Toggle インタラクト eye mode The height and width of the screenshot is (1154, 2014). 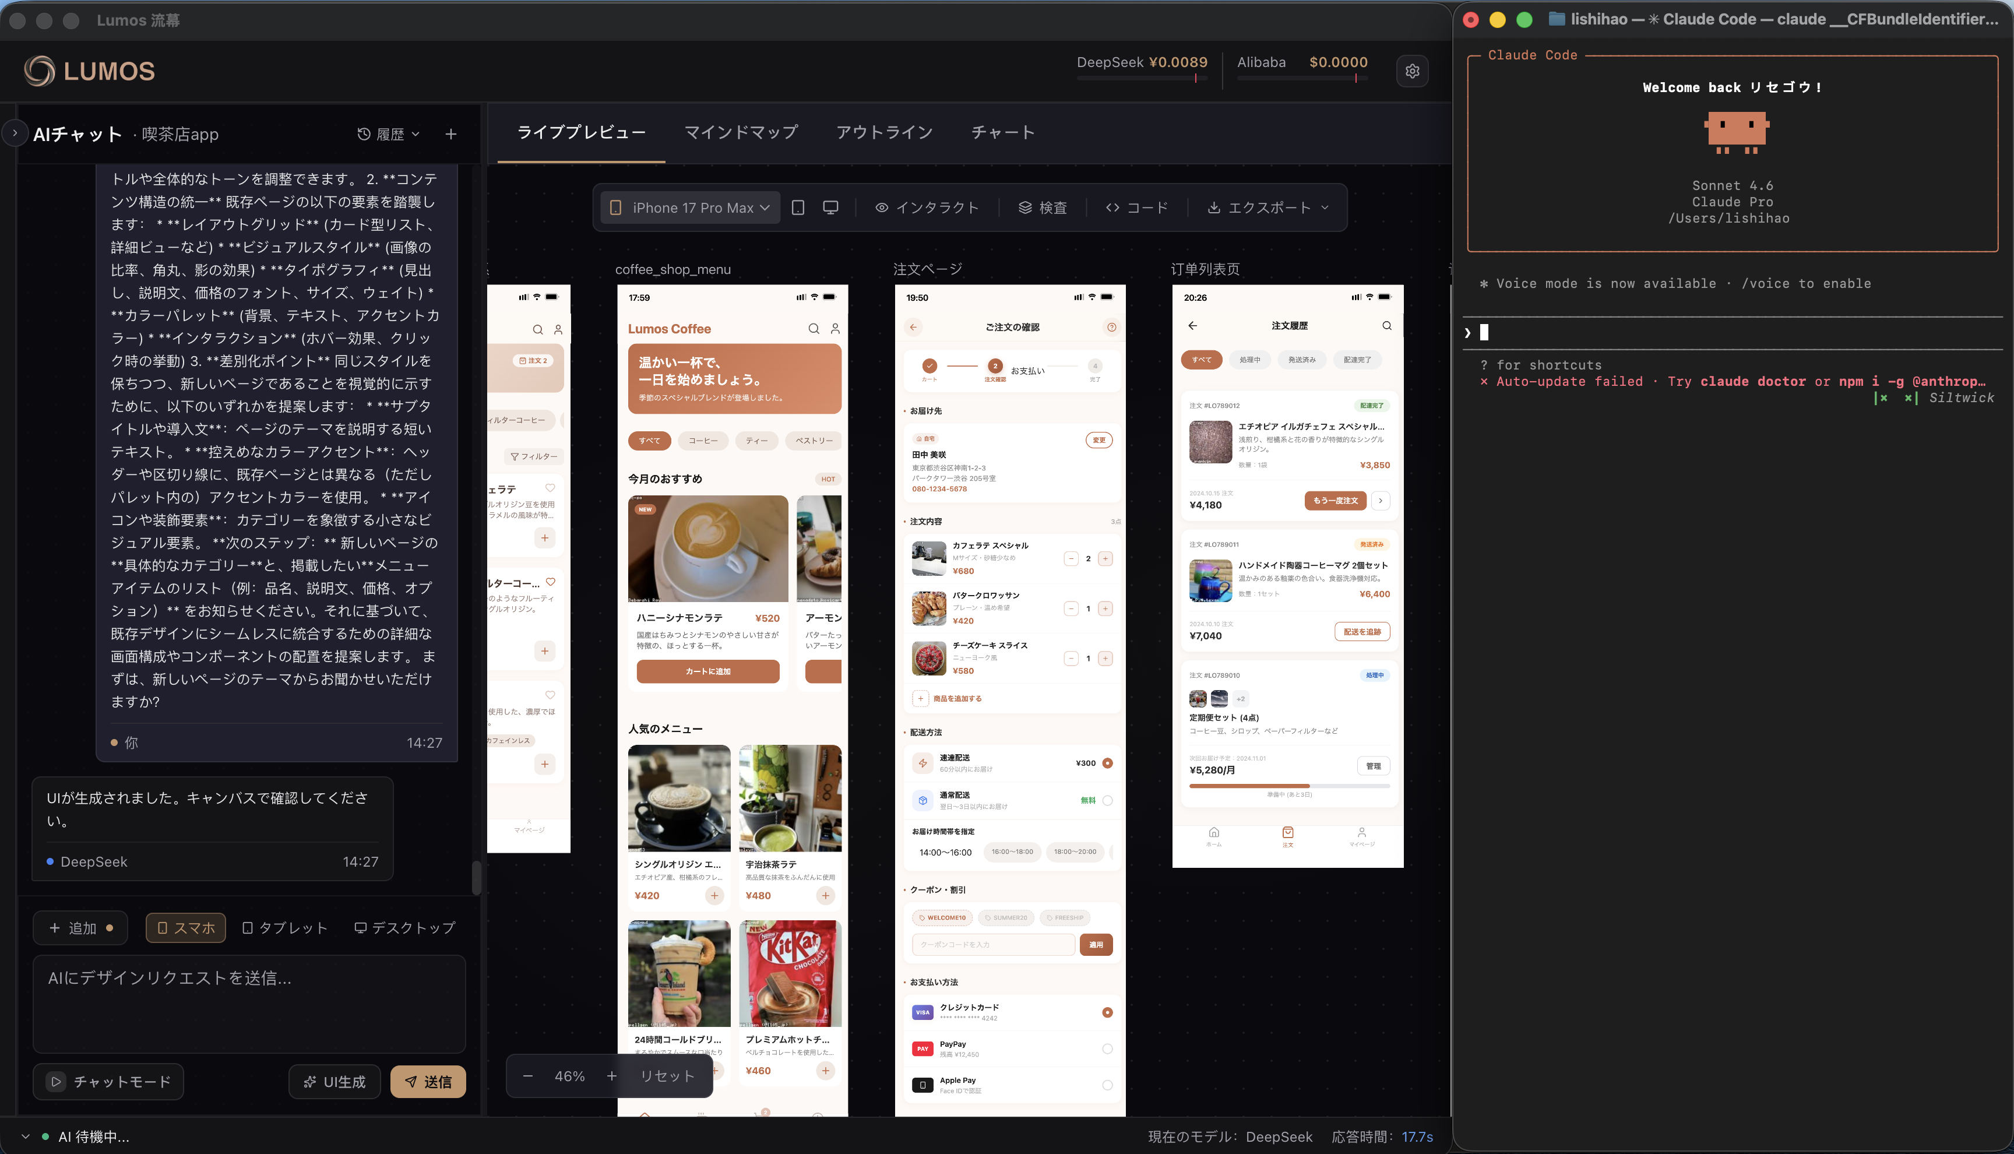[927, 207]
